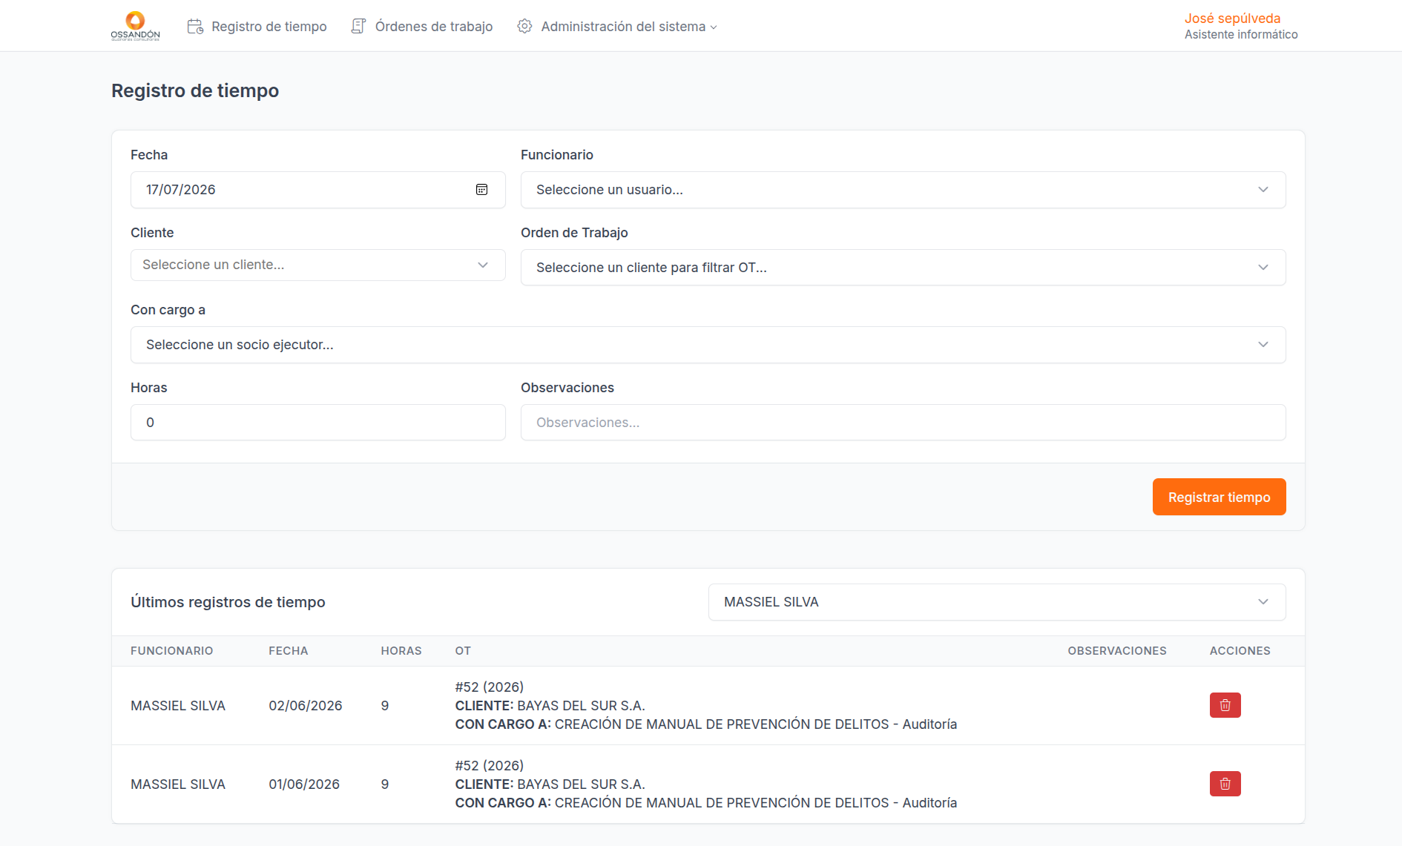The width and height of the screenshot is (1402, 846).
Task: Open the Funcionario user dropdown
Action: (903, 190)
